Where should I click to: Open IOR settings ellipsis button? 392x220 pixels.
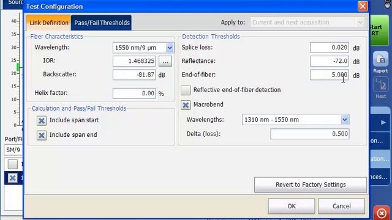click(165, 61)
